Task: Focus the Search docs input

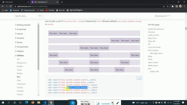Action: tap(29, 16)
